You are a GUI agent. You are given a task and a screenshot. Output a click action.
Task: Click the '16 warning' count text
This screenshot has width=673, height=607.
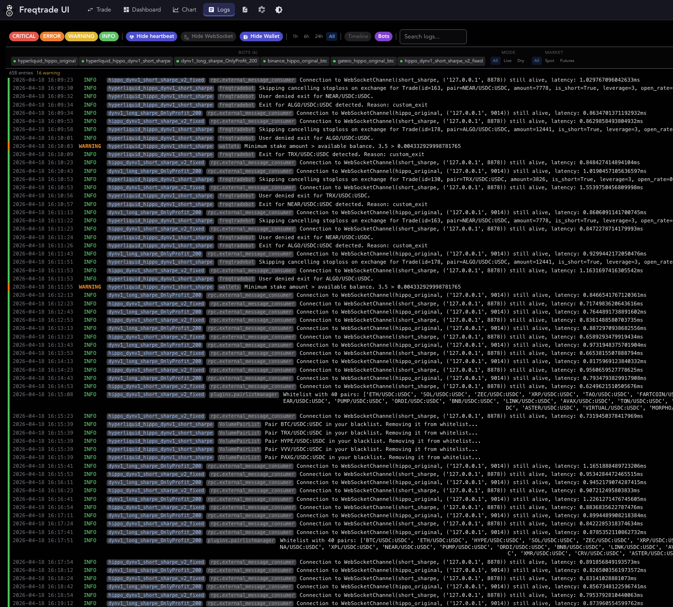[48, 73]
